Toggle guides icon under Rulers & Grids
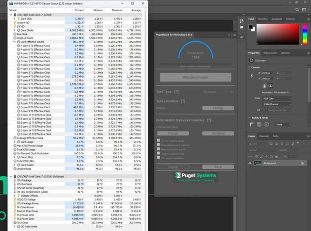 click(267, 124)
